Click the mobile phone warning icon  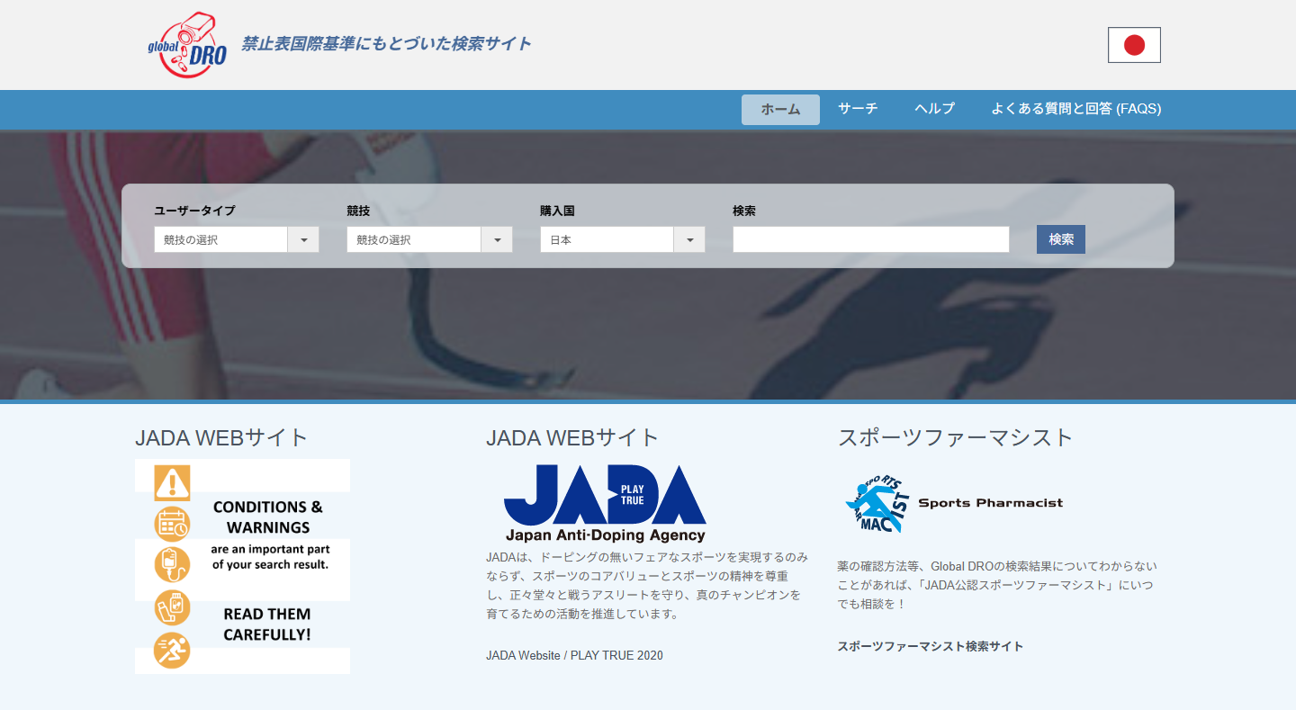[171, 607]
